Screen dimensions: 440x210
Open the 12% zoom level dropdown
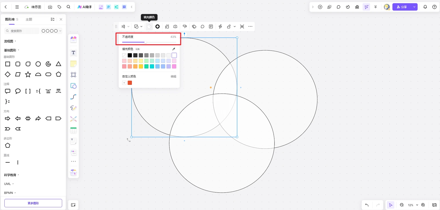point(413,205)
